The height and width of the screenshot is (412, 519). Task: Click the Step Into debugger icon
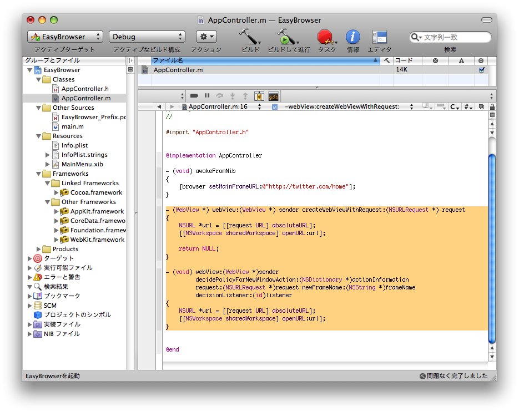233,96
